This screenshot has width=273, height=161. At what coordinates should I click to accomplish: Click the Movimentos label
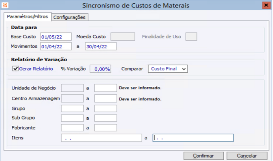point(24,46)
